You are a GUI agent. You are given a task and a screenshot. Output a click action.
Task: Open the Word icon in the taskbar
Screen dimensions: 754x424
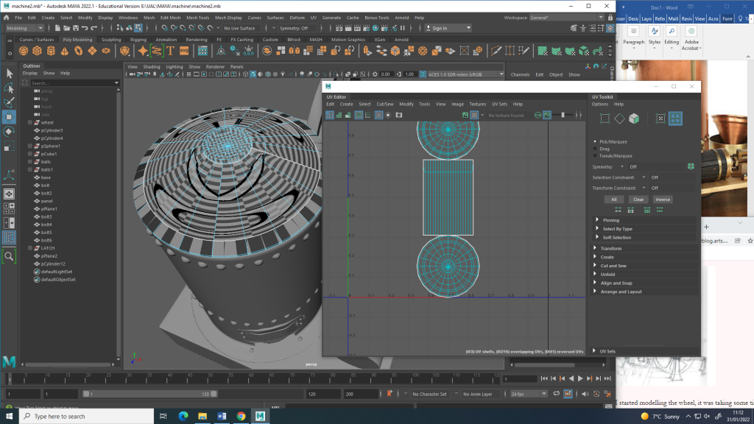pyautogui.click(x=222, y=417)
